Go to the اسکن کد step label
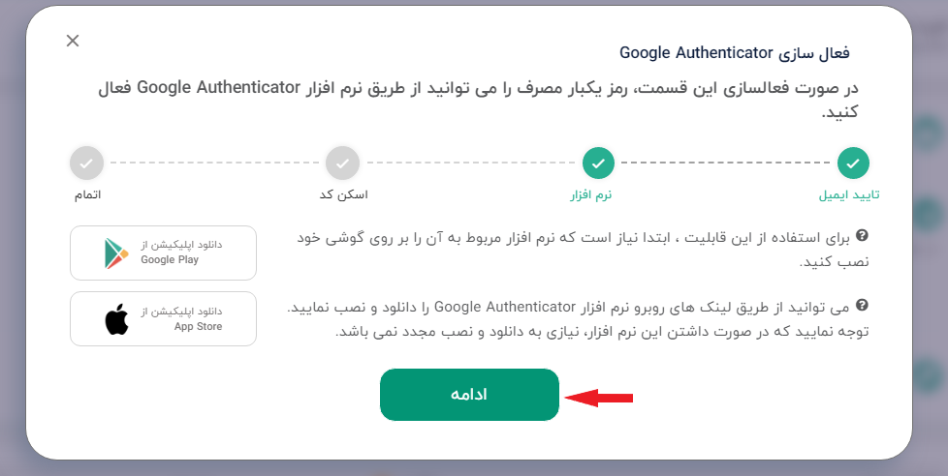Image resolution: width=948 pixels, height=476 pixels. [x=343, y=195]
